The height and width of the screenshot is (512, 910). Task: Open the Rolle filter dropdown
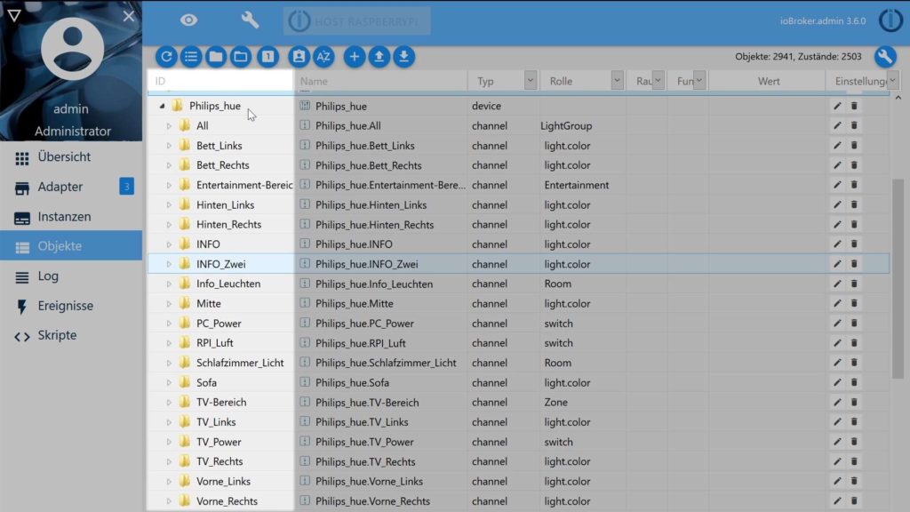(x=617, y=81)
